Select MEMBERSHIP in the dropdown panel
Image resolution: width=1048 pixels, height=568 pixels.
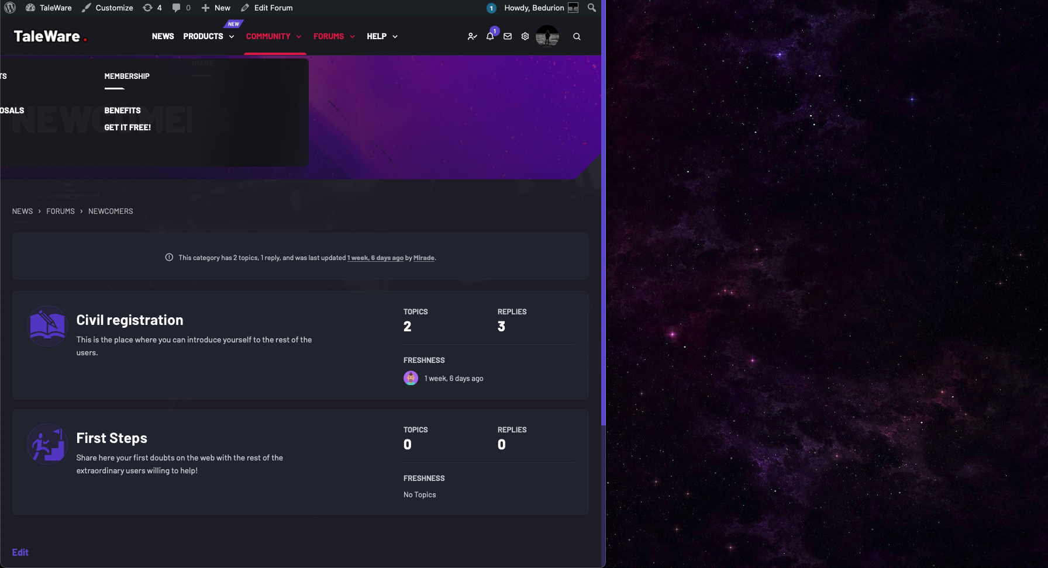[127, 77]
